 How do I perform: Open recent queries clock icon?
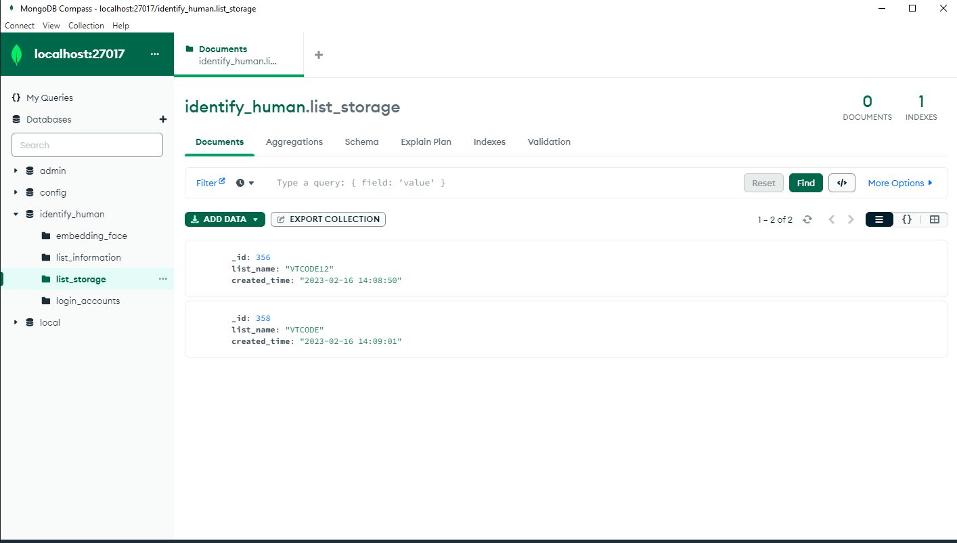240,183
